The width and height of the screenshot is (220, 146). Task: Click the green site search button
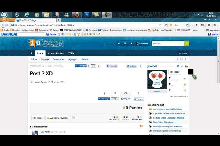[x=186, y=43]
